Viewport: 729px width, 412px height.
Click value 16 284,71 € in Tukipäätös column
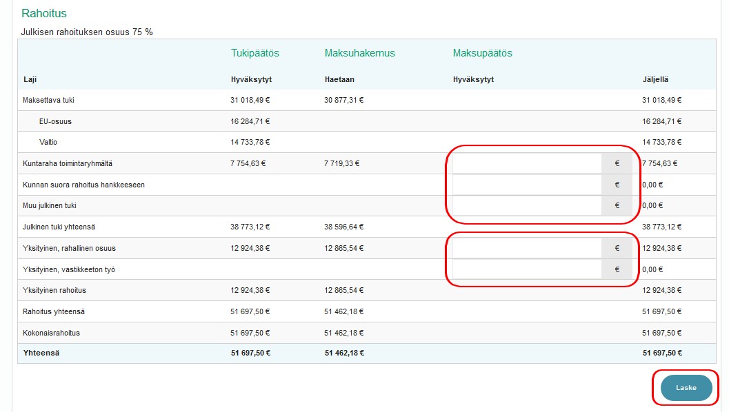coord(250,122)
